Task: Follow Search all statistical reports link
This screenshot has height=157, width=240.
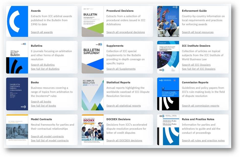Action: pos(123,106)
